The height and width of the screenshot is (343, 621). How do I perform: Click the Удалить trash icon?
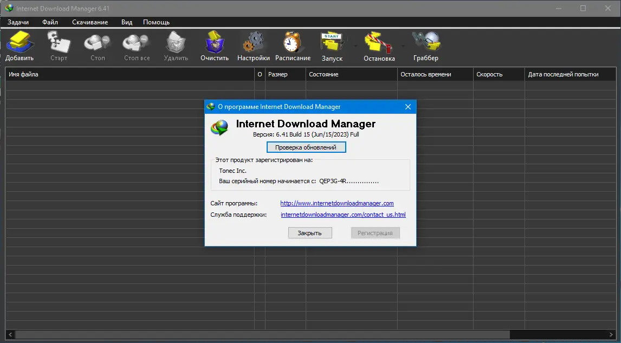pyautogui.click(x=176, y=41)
